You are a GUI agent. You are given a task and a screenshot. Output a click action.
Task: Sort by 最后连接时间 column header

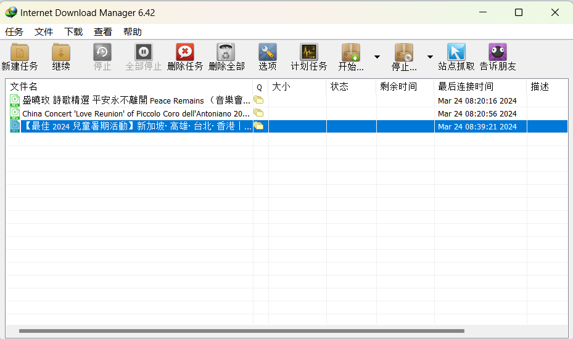coord(480,86)
